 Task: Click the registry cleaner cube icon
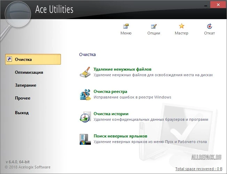(x=85, y=94)
